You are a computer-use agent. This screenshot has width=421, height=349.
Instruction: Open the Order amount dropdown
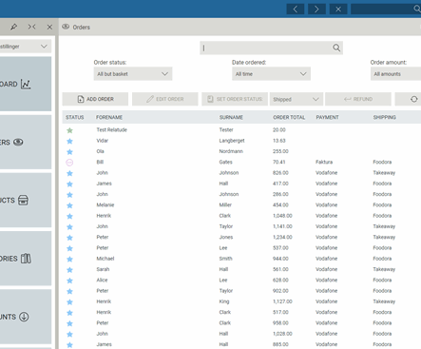coord(395,74)
